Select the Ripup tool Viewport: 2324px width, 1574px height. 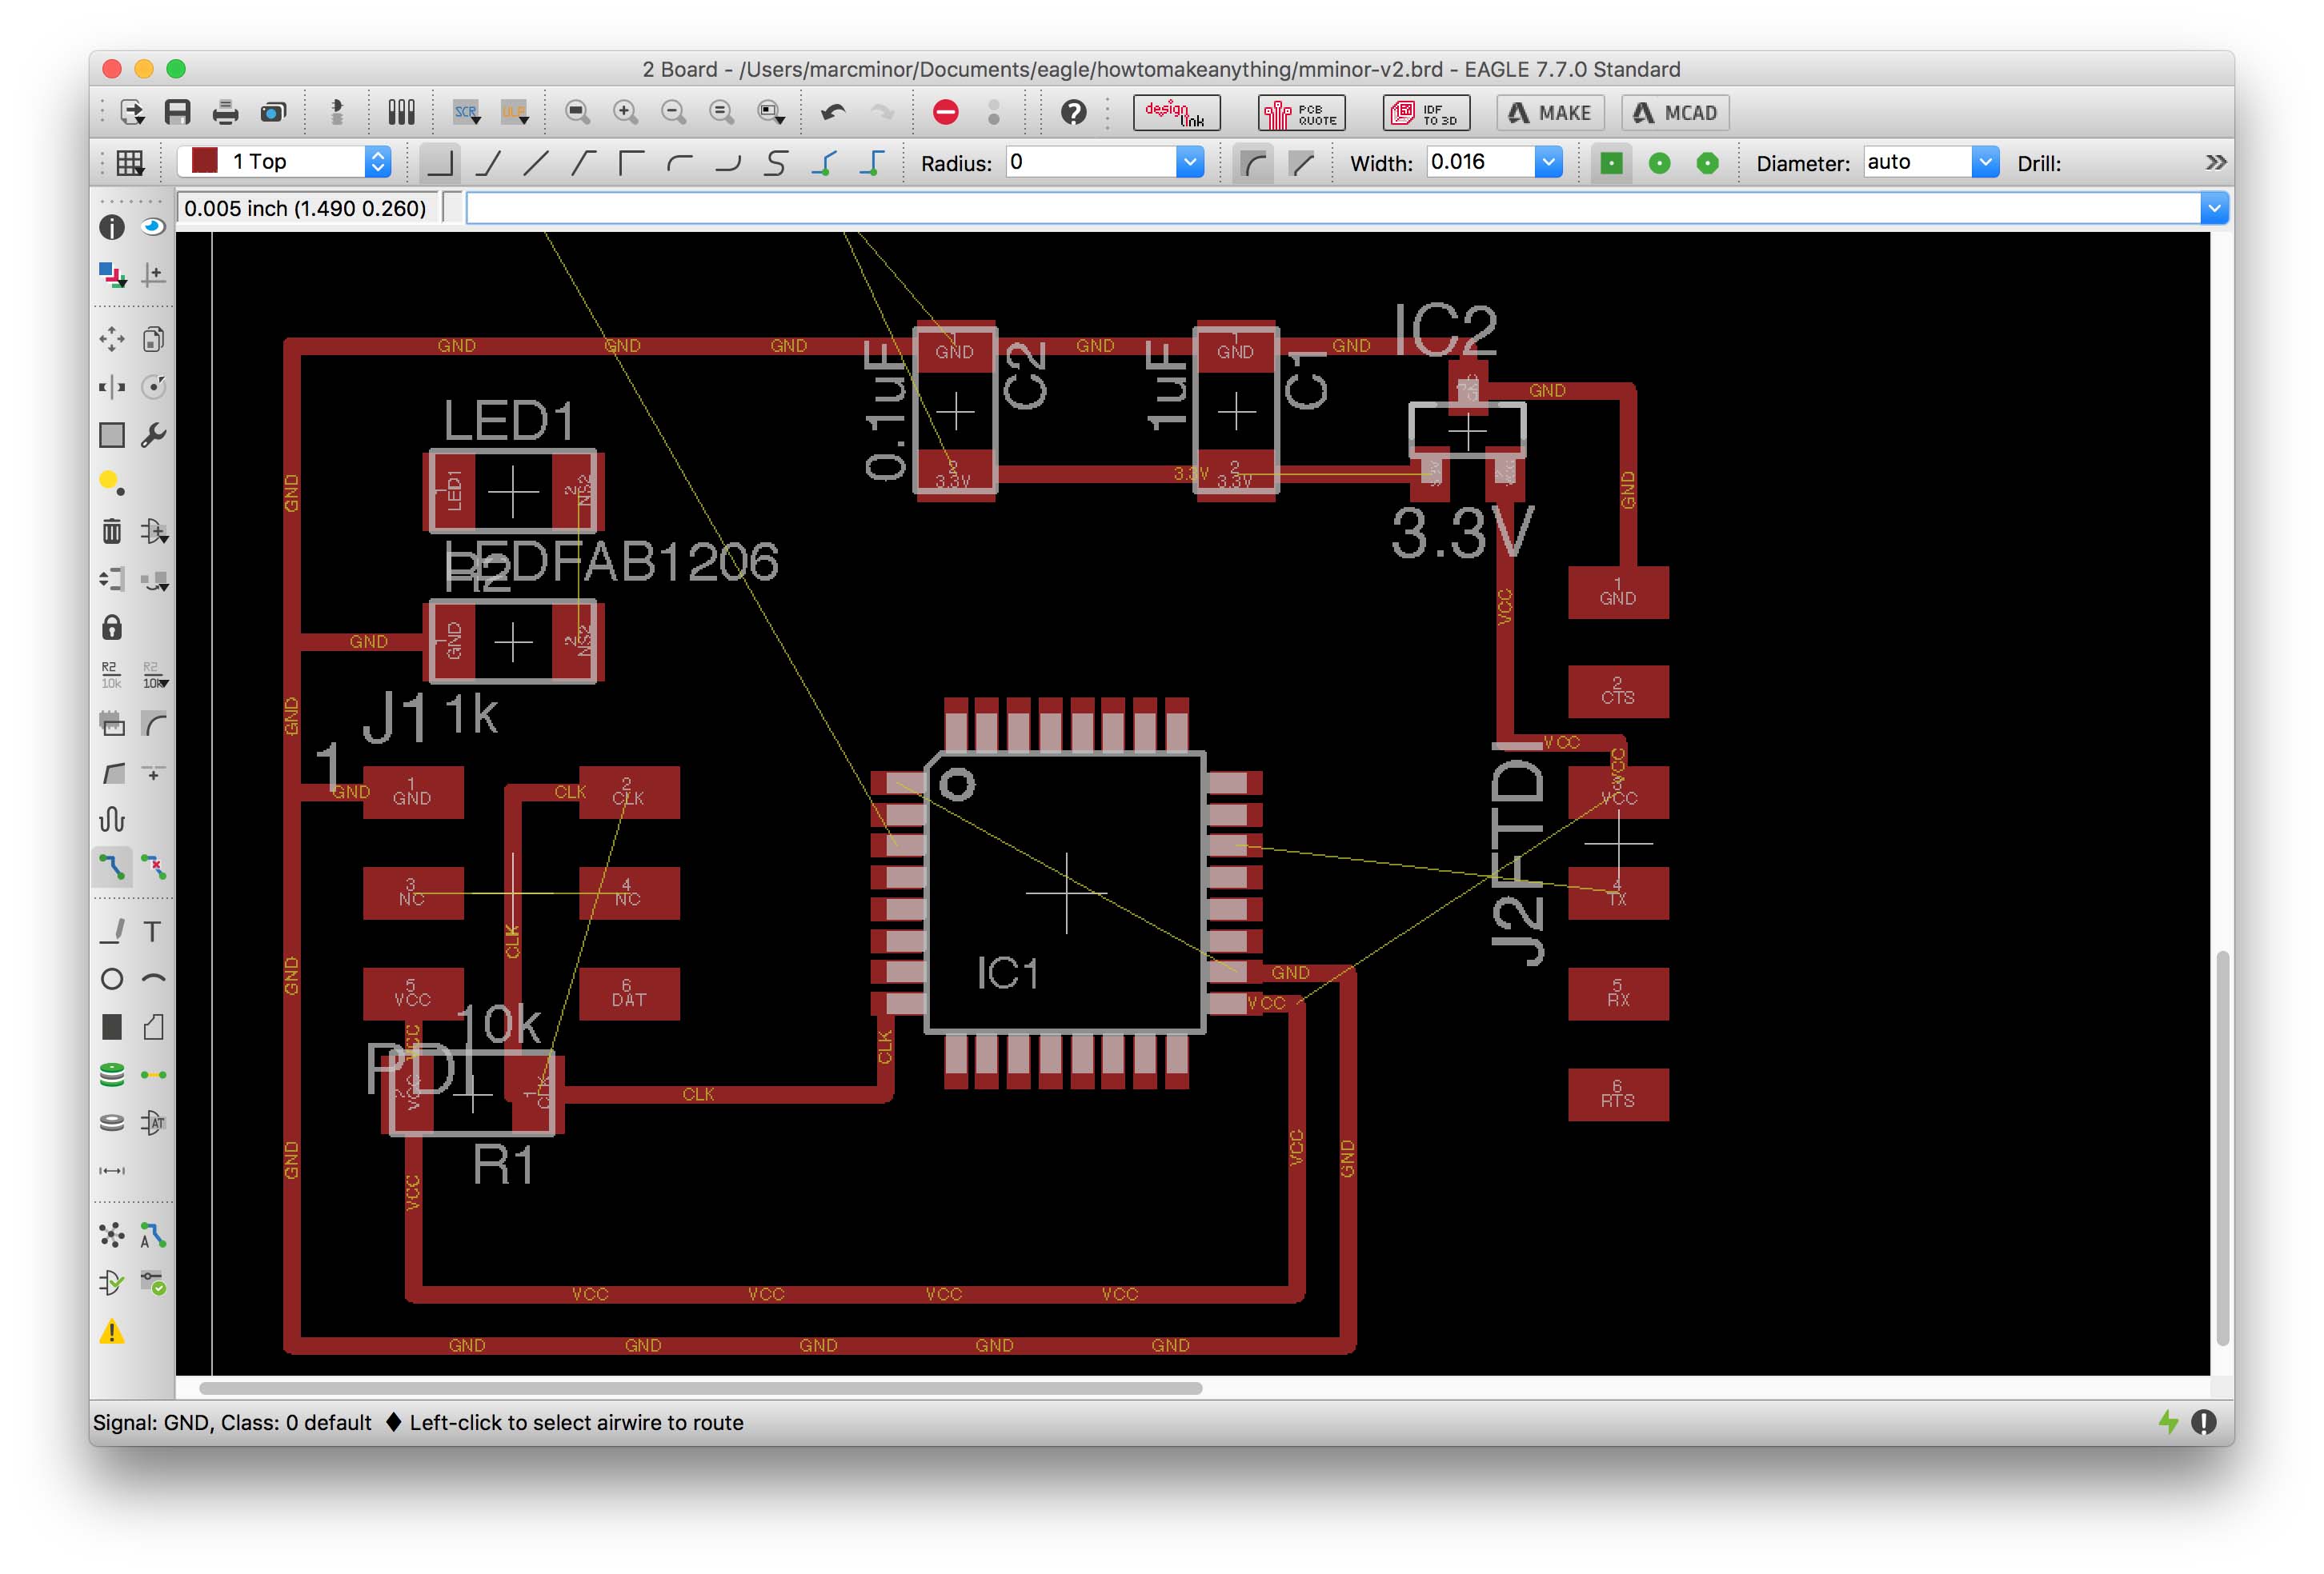[x=153, y=866]
